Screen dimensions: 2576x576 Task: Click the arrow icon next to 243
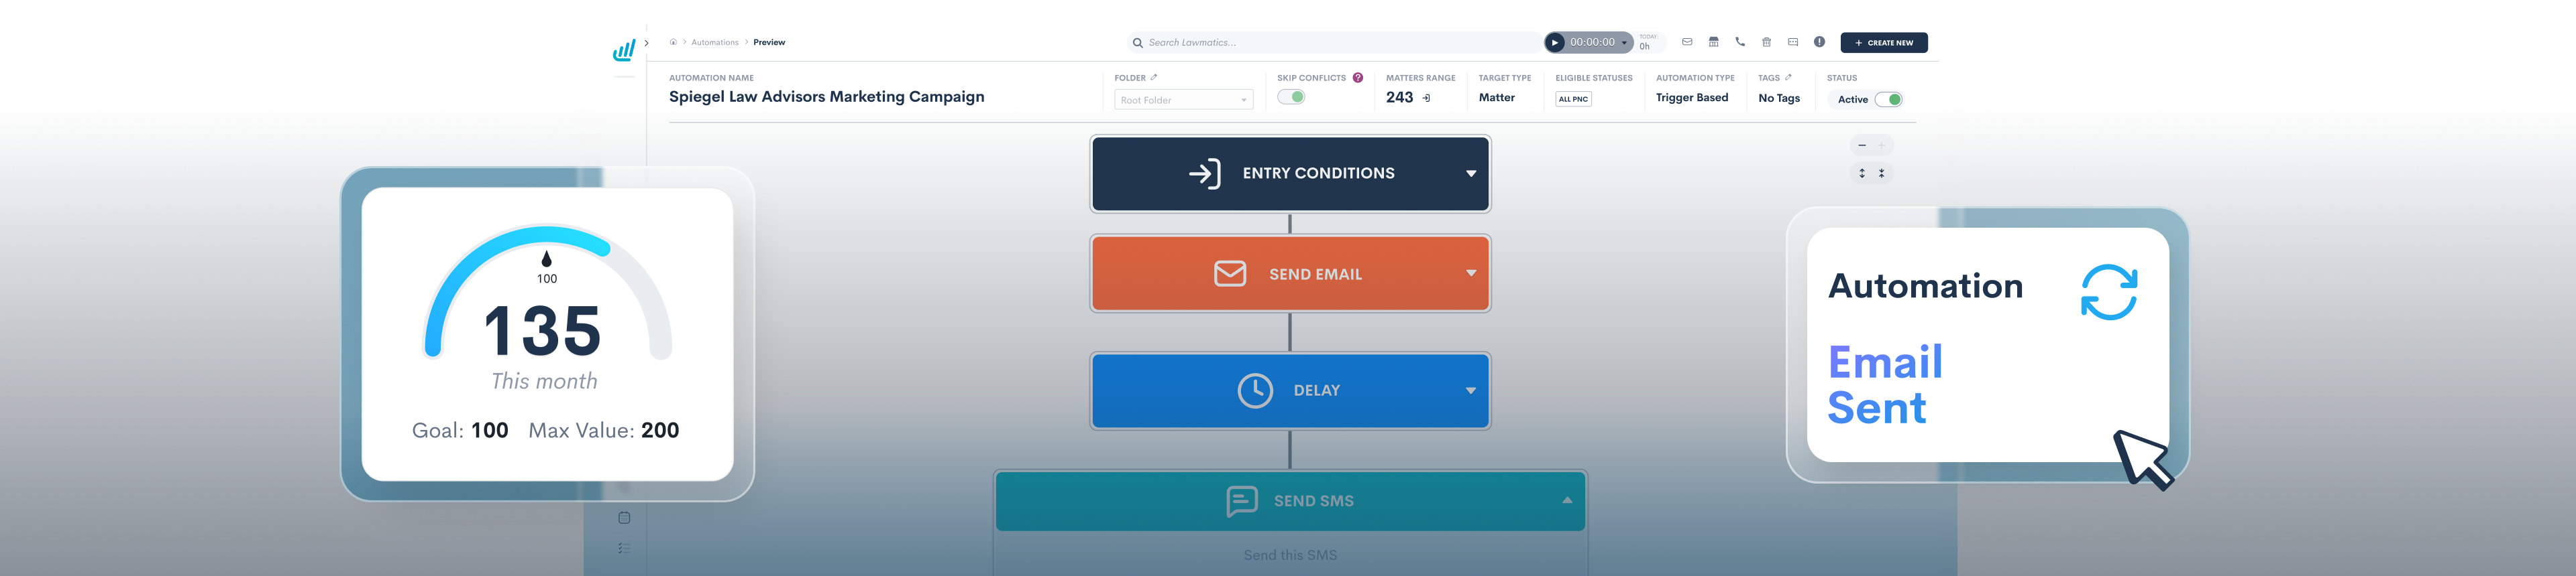coord(1426,98)
